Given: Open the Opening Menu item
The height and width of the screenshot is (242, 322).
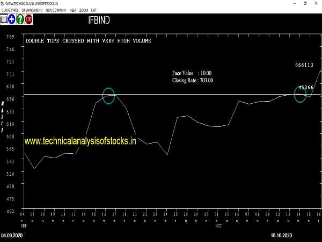Looking at the screenshot, I should point(32,10).
